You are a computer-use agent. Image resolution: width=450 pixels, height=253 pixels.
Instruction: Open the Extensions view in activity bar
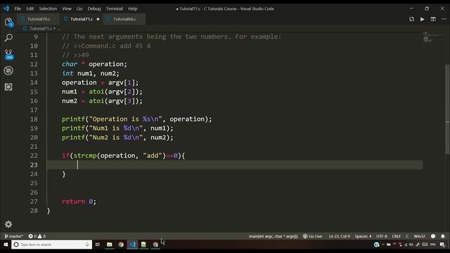point(8,87)
